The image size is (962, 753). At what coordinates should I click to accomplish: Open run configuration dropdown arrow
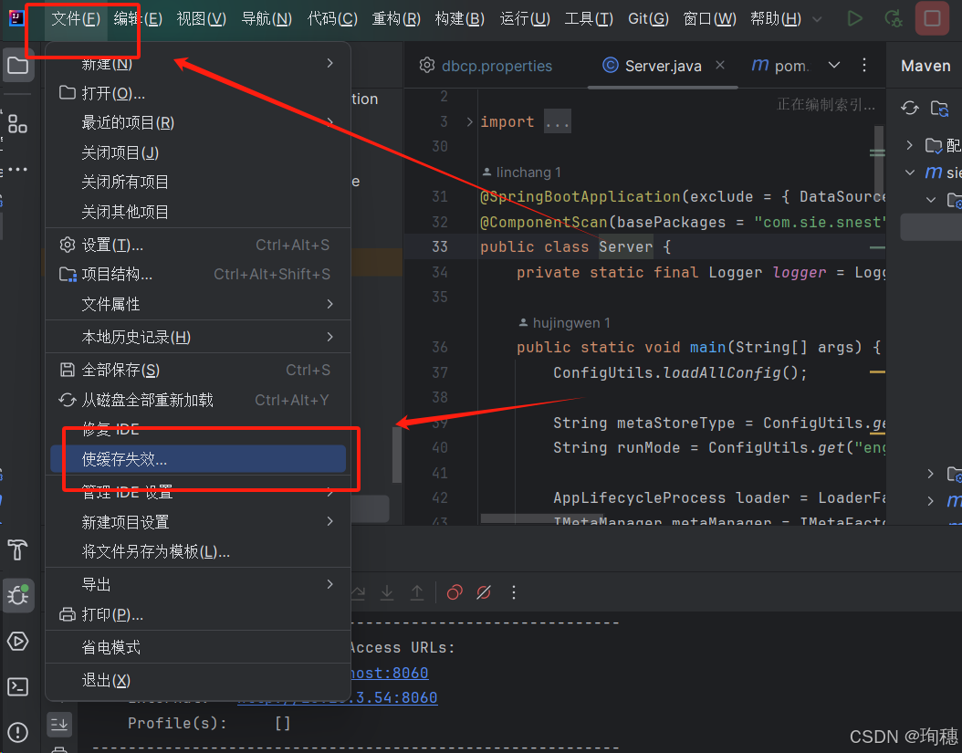pyautogui.click(x=817, y=19)
